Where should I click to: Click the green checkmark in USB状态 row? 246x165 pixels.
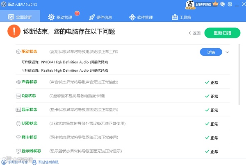point(207,124)
